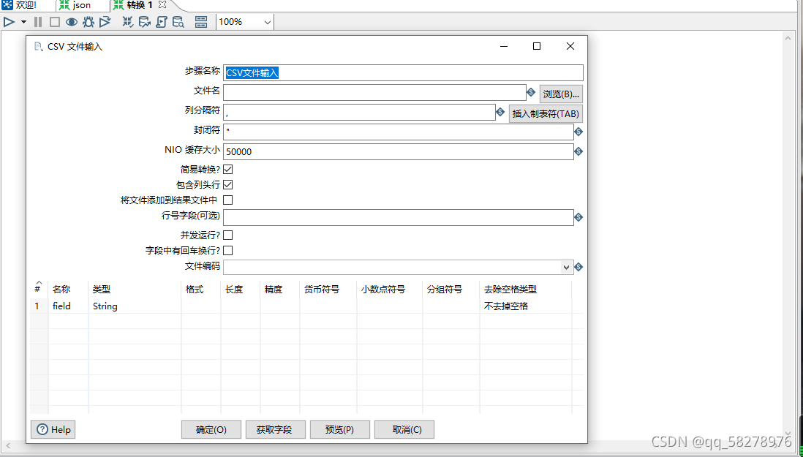Close the 转换 1 tab
The image size is (803, 457).
coord(162,4)
